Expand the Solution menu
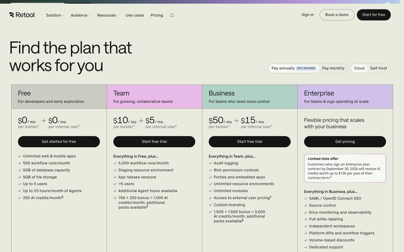The height and width of the screenshot is (252, 404). pyautogui.click(x=55, y=15)
